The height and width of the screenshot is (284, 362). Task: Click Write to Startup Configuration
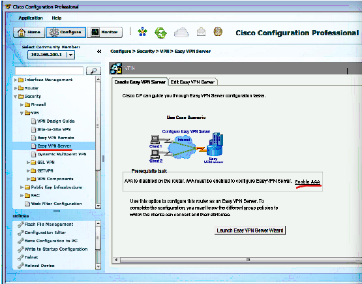pos(53,249)
